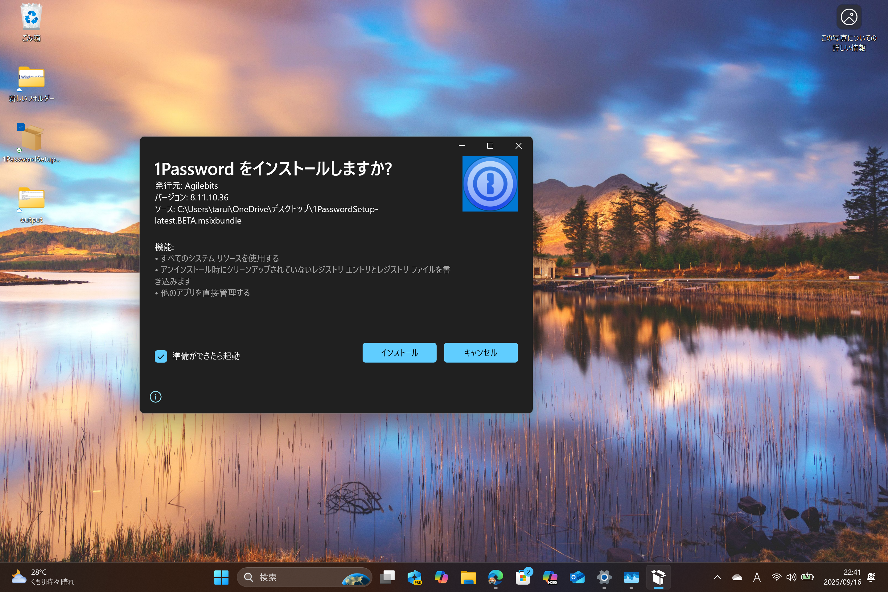Open the OneDrive cloud status flyout
Image resolution: width=888 pixels, height=592 pixels.
tap(737, 577)
